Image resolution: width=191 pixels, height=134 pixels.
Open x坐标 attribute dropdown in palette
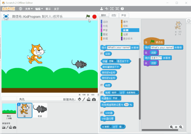click(107, 127)
